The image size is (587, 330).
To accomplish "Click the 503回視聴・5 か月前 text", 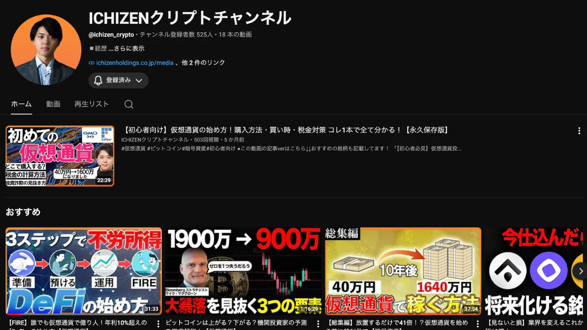I will [x=219, y=140].
